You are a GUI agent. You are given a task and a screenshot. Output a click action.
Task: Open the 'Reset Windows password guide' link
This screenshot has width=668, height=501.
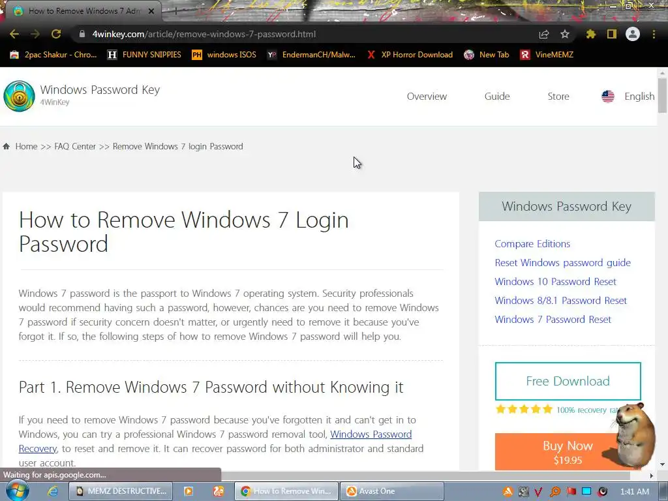tap(563, 263)
